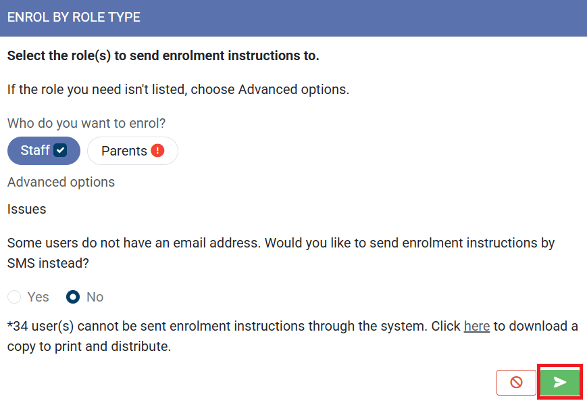587x403 pixels.
Task: Click the blue dialog title bar
Action: [365, 18]
